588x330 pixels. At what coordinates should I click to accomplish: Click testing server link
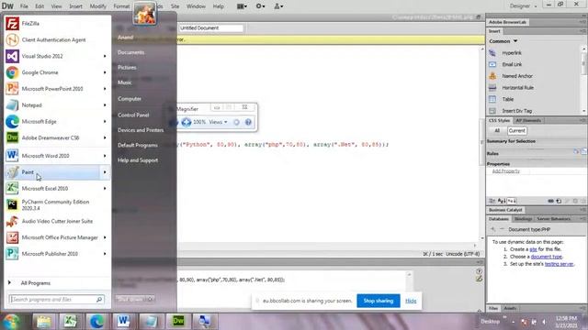(560, 264)
